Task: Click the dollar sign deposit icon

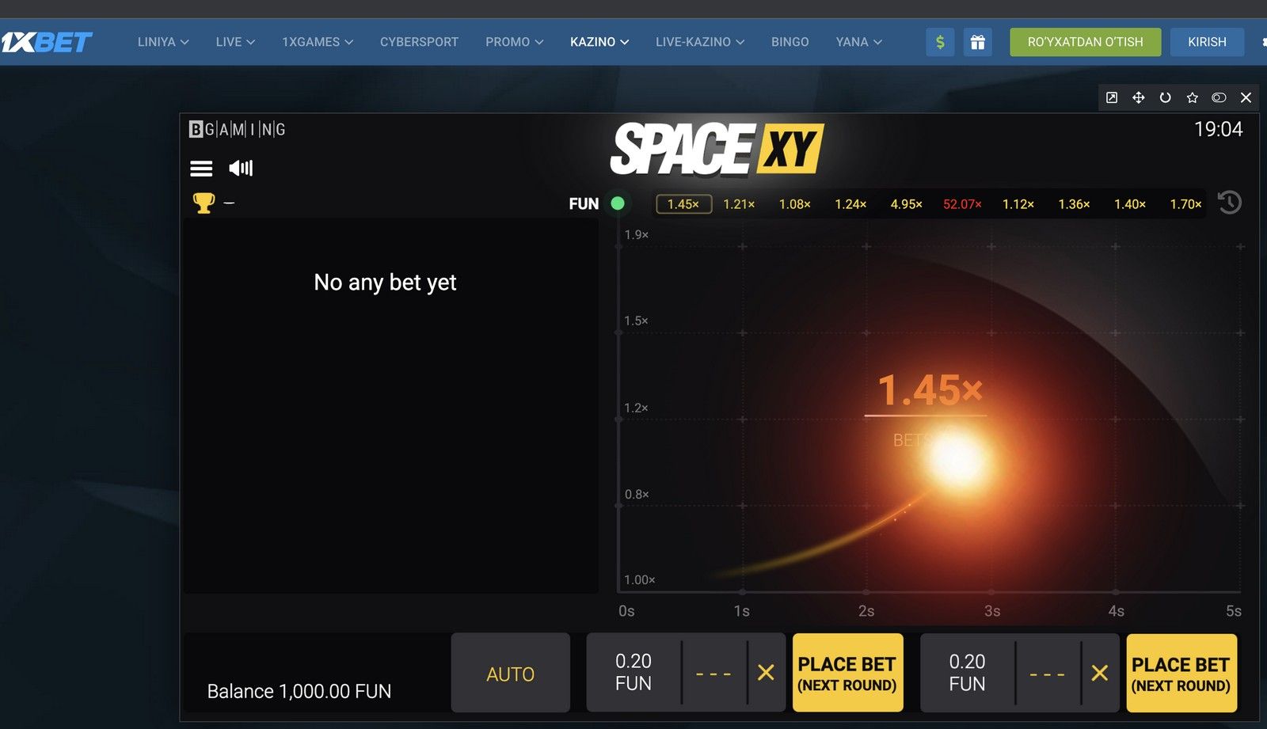Action: (x=940, y=42)
